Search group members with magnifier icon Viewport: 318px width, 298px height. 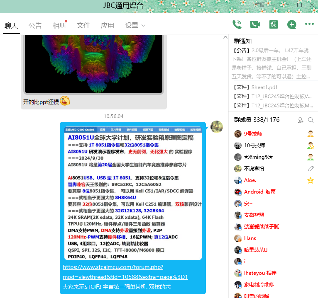pyautogui.click(x=311, y=120)
